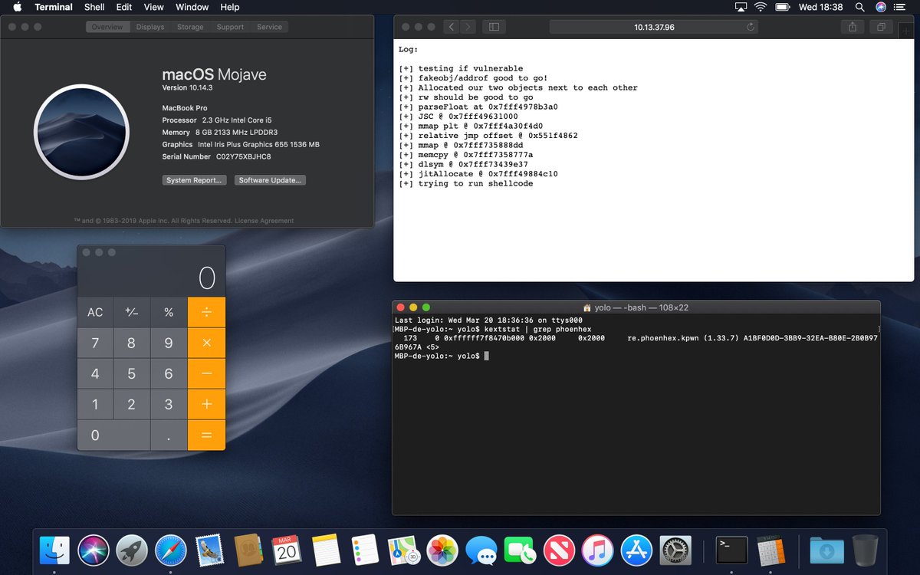Switch to Displays tab in About This Mac
Image resolution: width=920 pixels, height=575 pixels.
[x=150, y=27]
